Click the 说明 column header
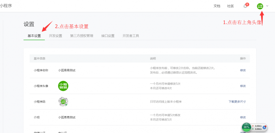 point(153,58)
